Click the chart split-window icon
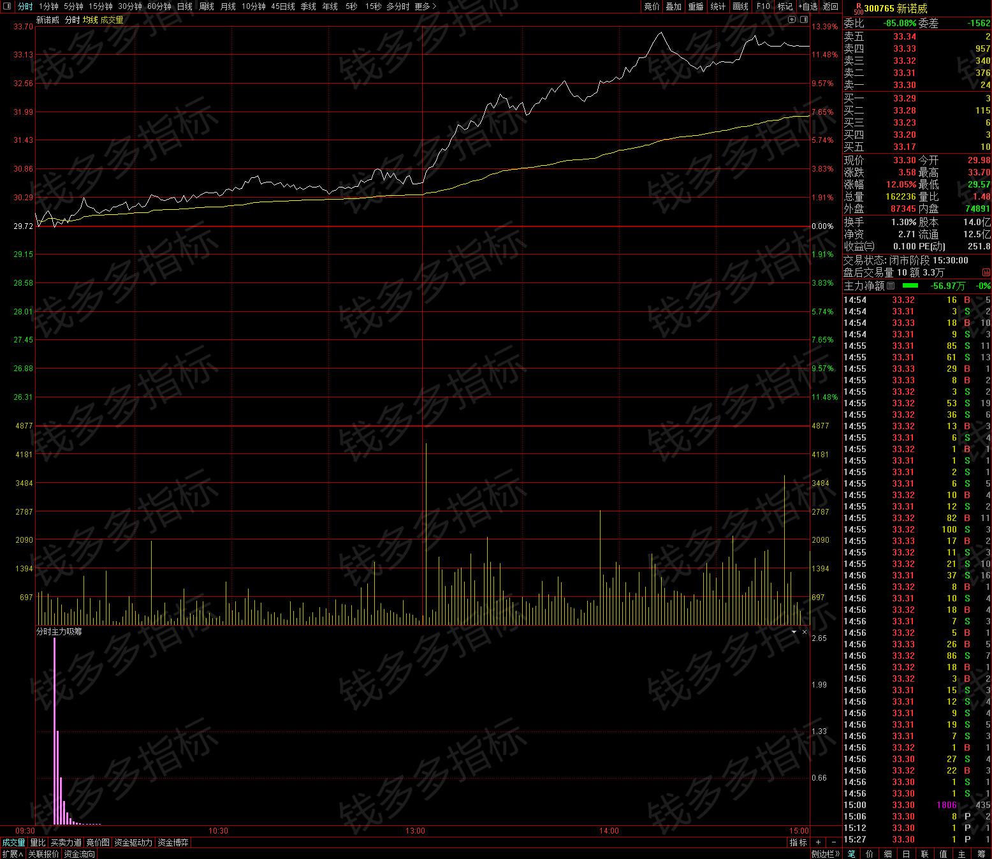The height and width of the screenshot is (859, 992). pyautogui.click(x=803, y=20)
